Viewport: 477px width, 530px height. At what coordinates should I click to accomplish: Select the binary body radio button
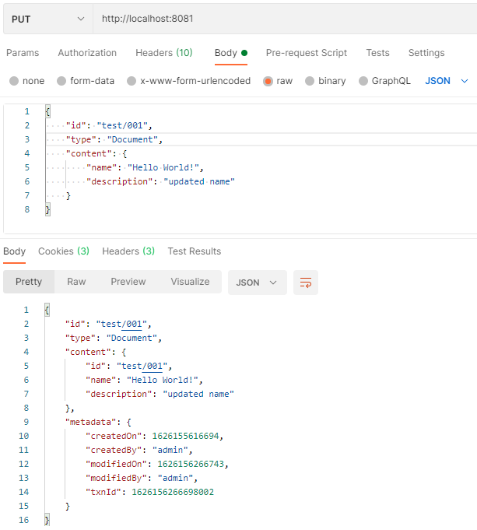coord(310,81)
